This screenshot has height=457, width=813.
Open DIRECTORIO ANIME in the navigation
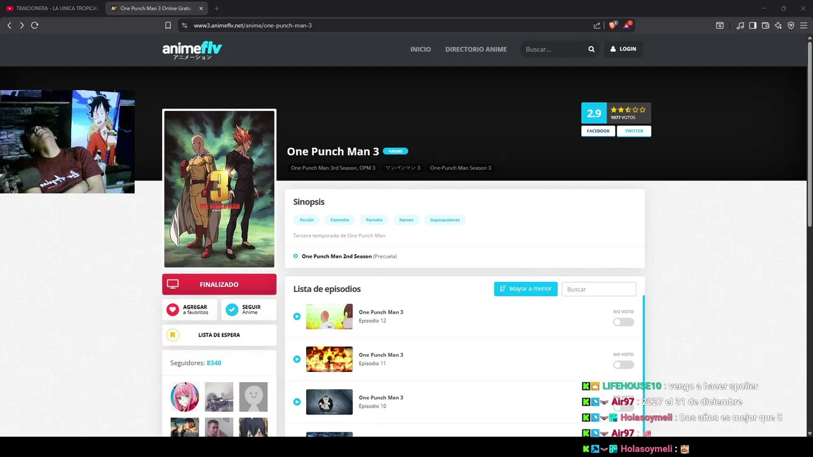476,49
